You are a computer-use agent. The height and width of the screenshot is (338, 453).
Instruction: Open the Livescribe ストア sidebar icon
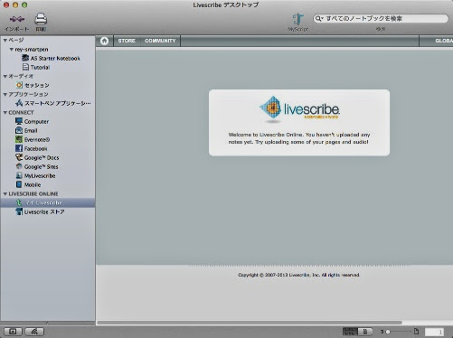(x=19, y=211)
